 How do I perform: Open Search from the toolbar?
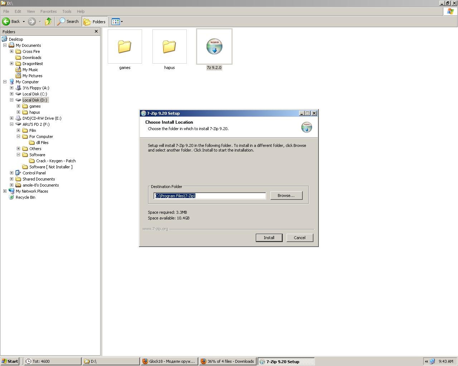point(68,21)
